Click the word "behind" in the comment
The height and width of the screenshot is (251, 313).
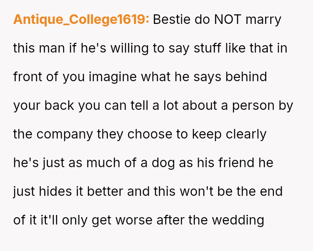coord(246,77)
